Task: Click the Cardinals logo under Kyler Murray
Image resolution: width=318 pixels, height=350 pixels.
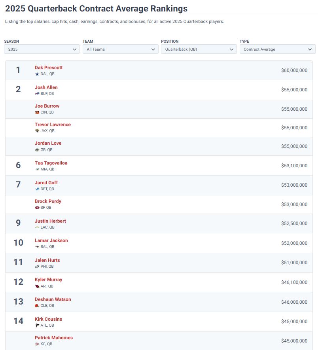Action: (37, 286)
